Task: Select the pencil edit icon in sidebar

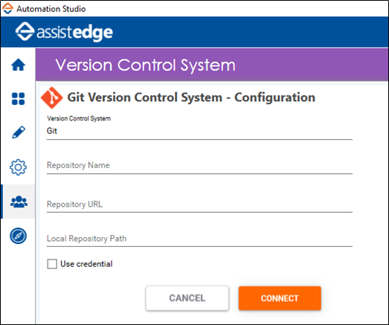Action: [19, 132]
